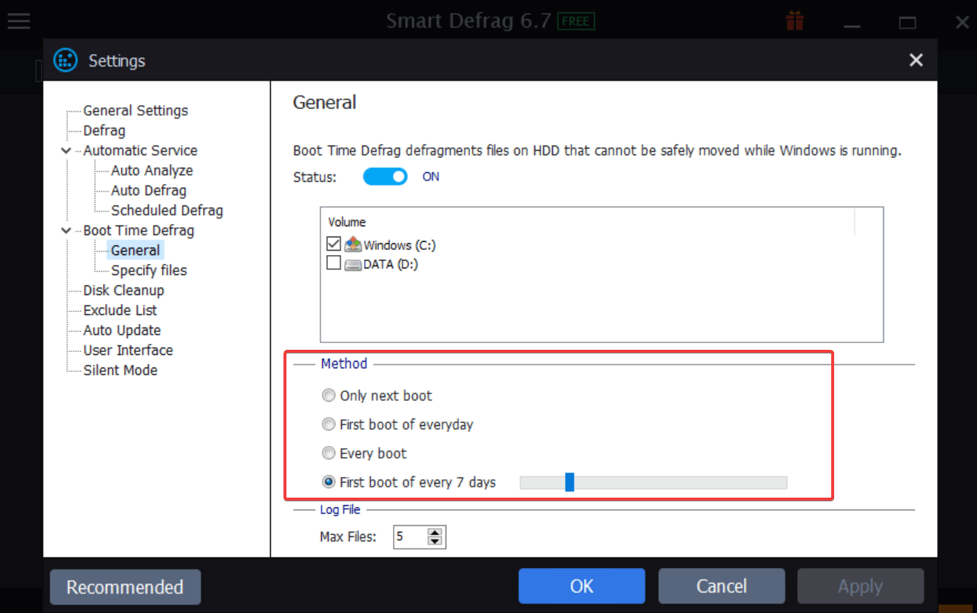Select the Only next boot option

pos(328,395)
